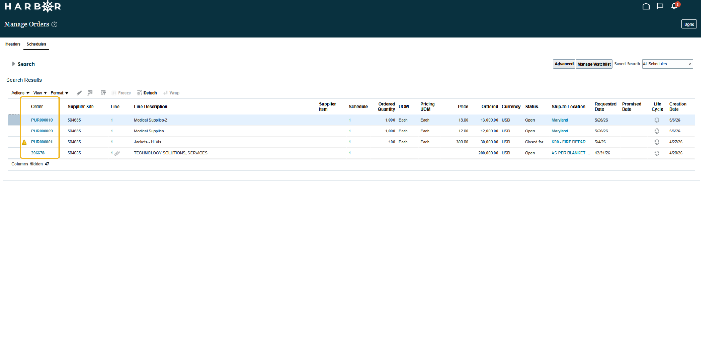Click attachment paperclip in order 206678 row
Viewport: 701px width, 358px height.
117,153
